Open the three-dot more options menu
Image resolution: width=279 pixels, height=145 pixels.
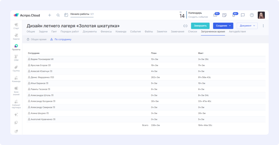(263, 26)
